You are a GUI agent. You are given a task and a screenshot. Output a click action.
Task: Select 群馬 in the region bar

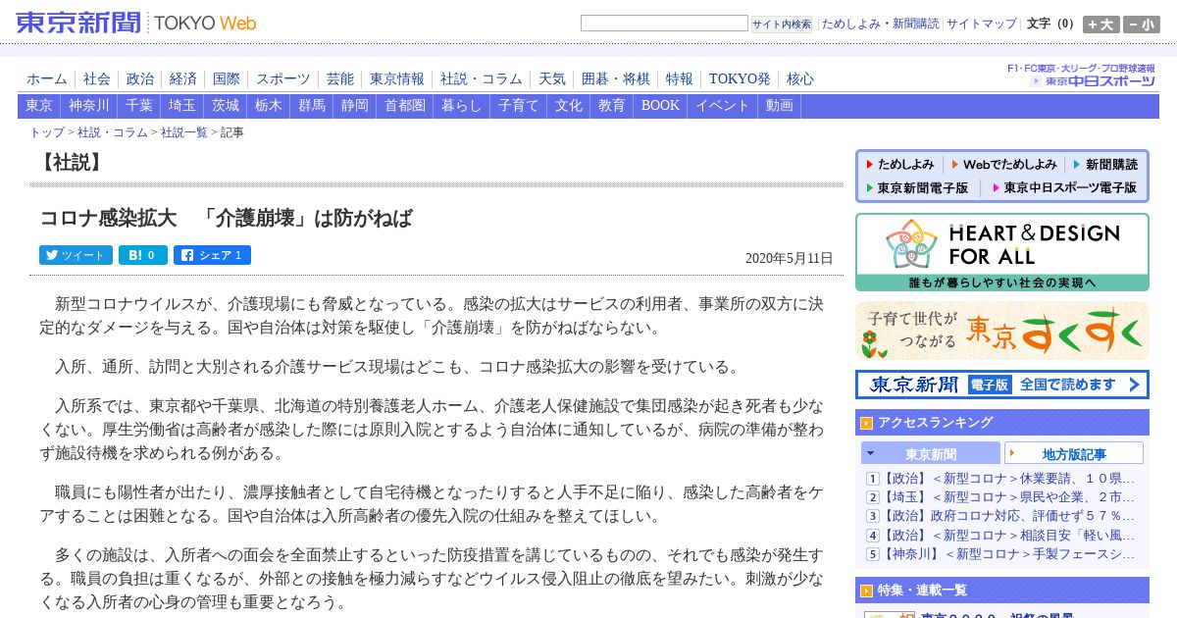(x=312, y=106)
